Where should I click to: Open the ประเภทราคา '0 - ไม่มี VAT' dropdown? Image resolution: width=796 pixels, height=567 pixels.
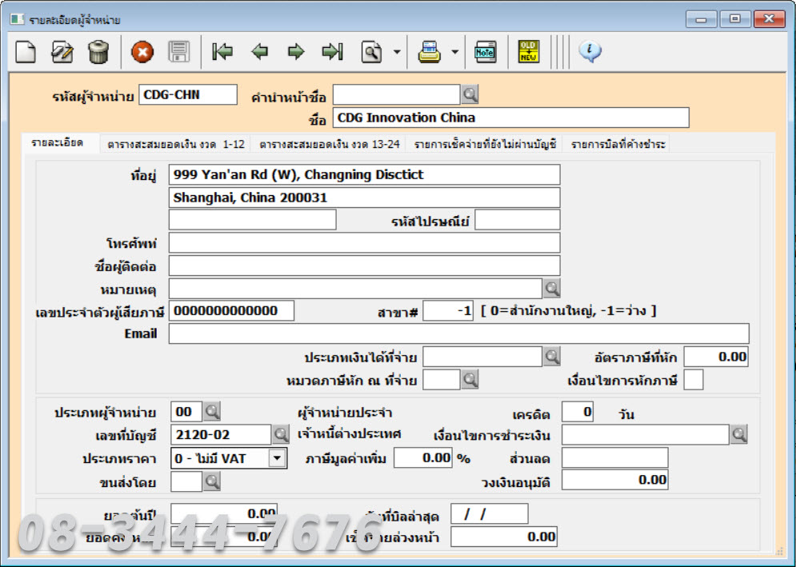[277, 458]
